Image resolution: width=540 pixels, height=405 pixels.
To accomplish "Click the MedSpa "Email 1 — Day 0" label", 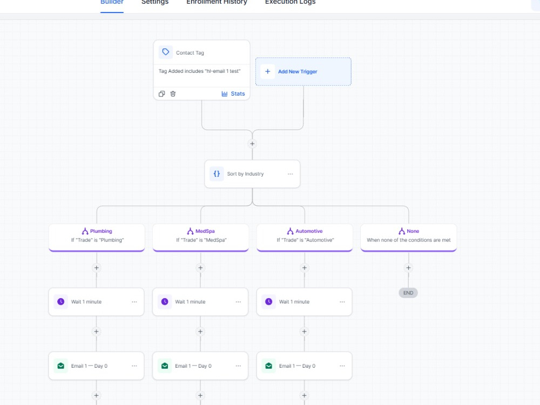I will tap(193, 366).
